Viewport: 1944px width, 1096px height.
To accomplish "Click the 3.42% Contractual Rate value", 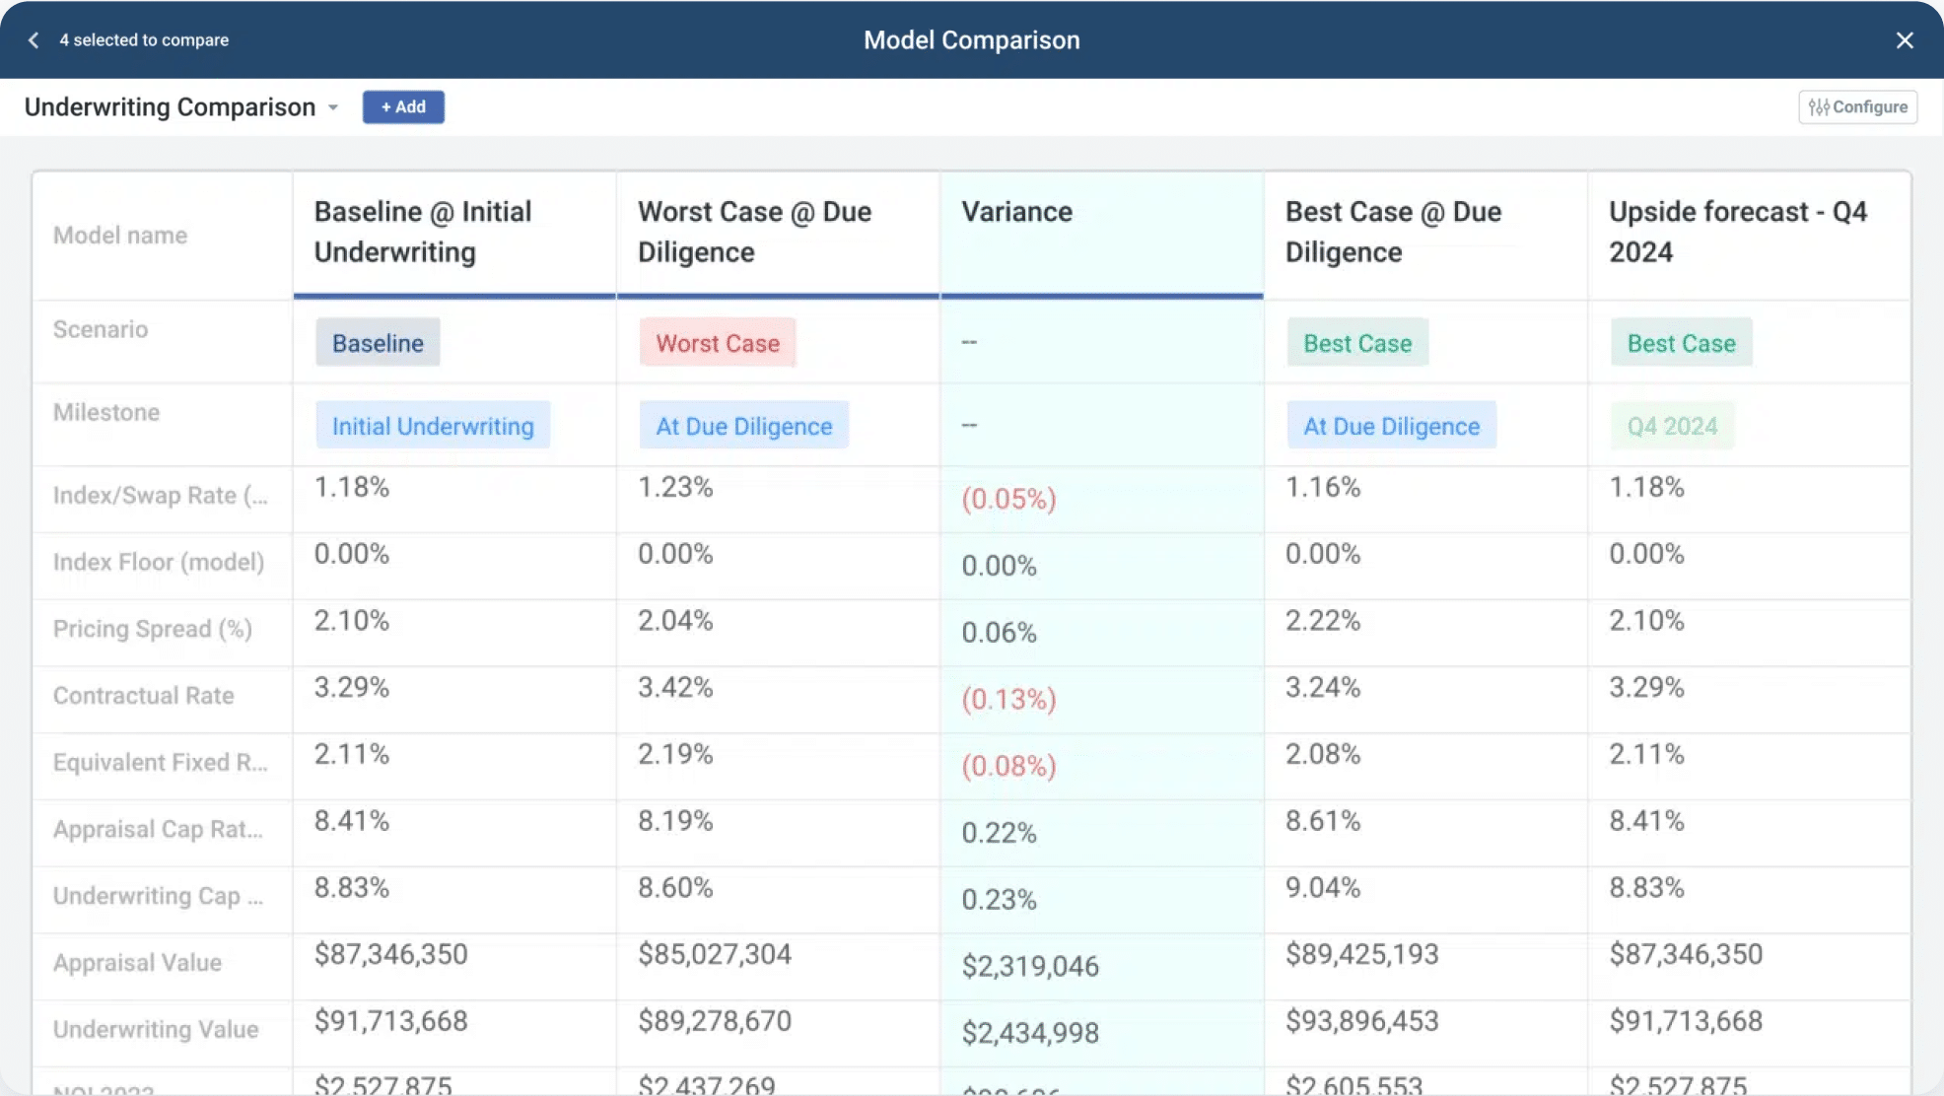I will [675, 687].
